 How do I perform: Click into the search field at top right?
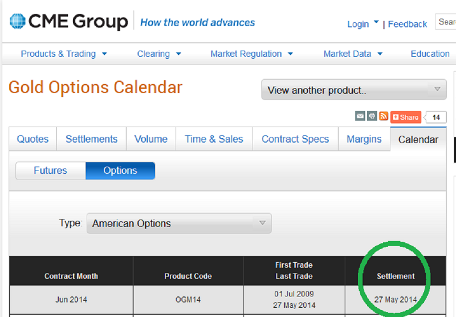(x=446, y=22)
